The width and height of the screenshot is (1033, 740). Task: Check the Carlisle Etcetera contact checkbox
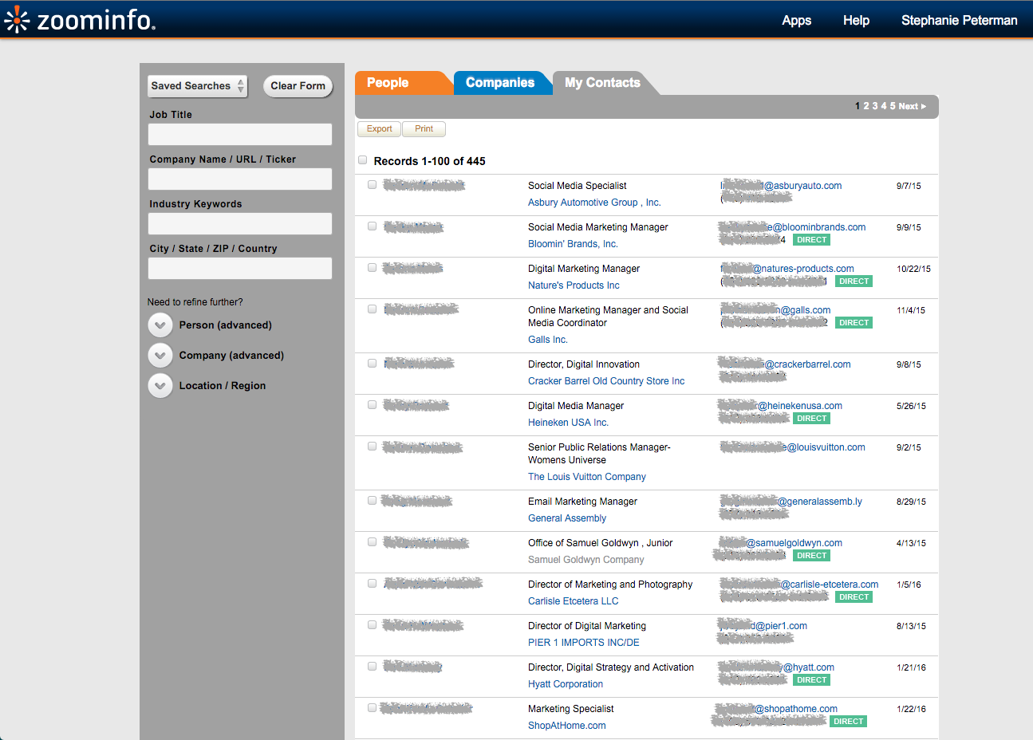click(x=372, y=584)
